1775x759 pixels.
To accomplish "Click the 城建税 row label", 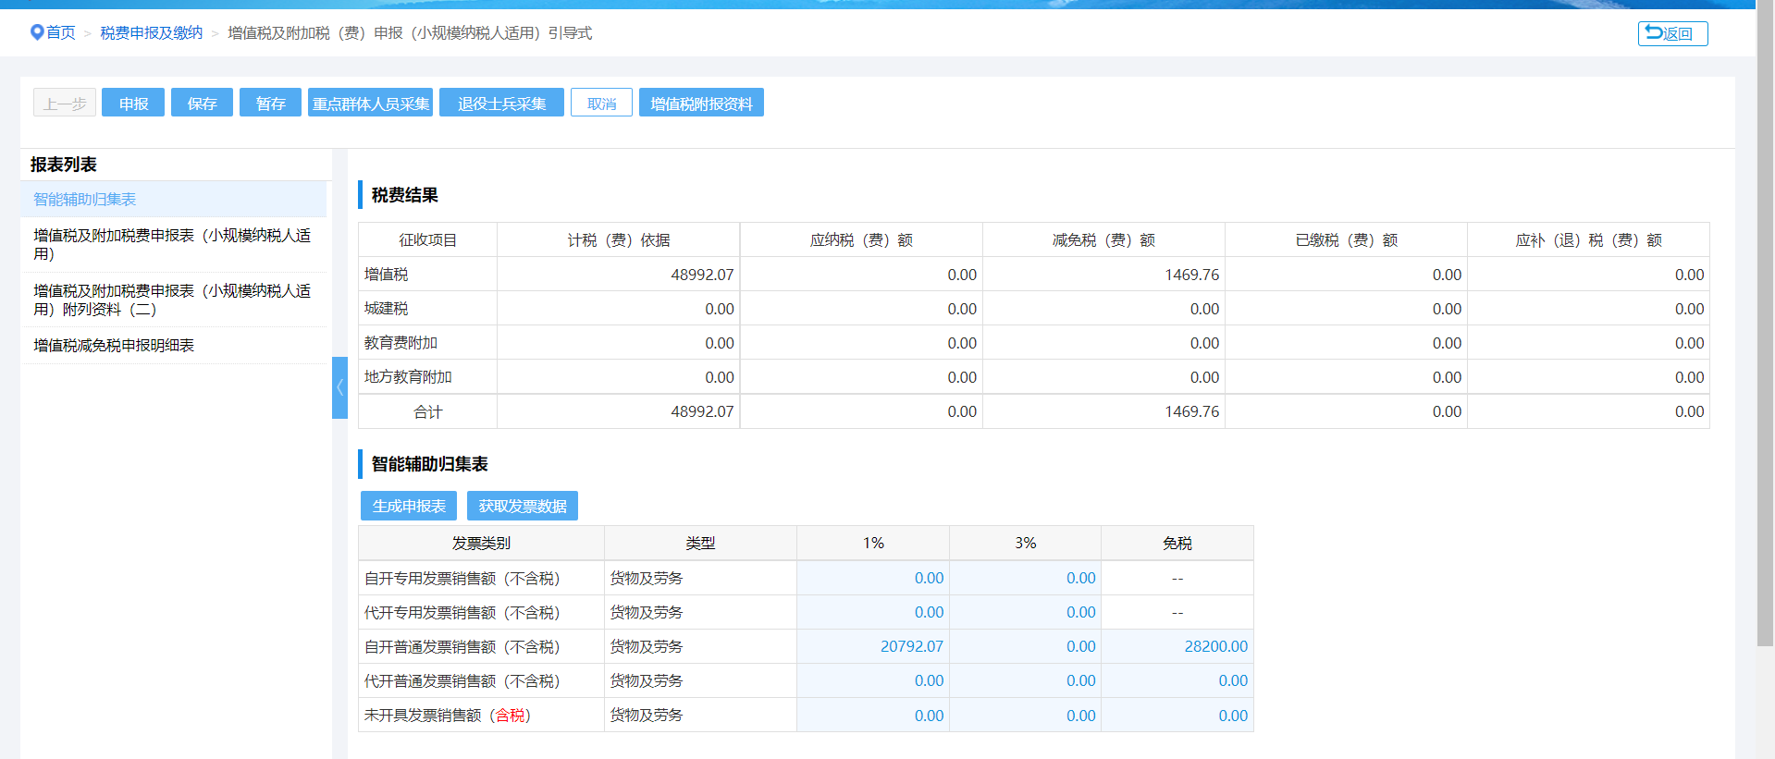I will pos(386,309).
